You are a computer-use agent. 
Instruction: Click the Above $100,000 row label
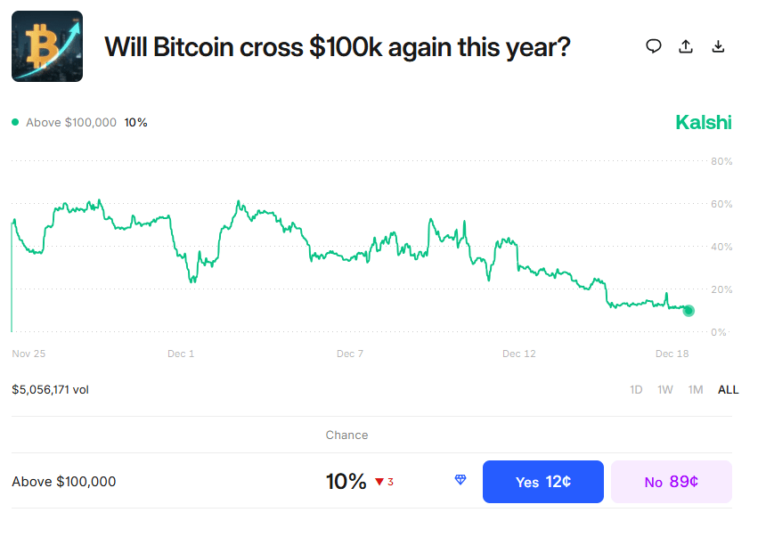(x=64, y=482)
